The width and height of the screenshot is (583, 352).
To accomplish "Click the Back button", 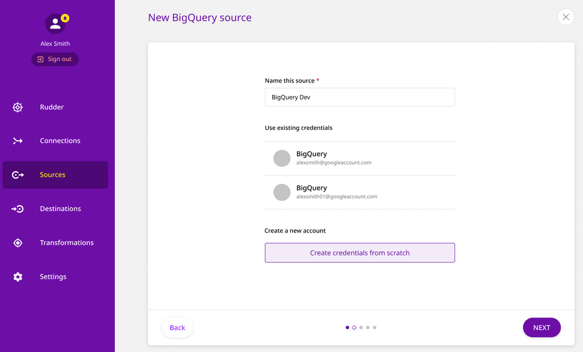I will 177,328.
